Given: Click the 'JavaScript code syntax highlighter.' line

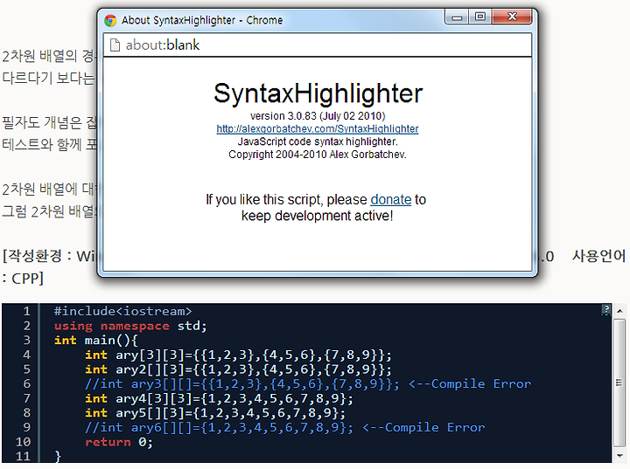Looking at the screenshot, I should pyautogui.click(x=318, y=141).
